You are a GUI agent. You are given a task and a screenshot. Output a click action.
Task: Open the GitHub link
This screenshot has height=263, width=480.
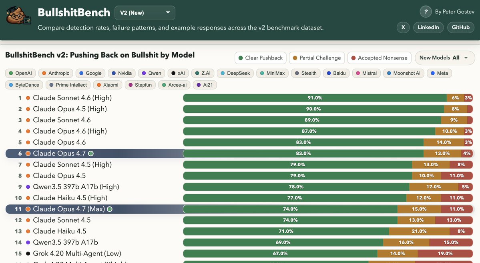click(x=460, y=27)
